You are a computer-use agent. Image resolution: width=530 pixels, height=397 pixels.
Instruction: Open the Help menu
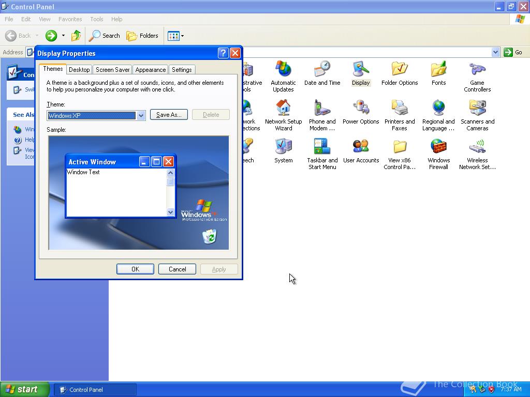pos(116,19)
